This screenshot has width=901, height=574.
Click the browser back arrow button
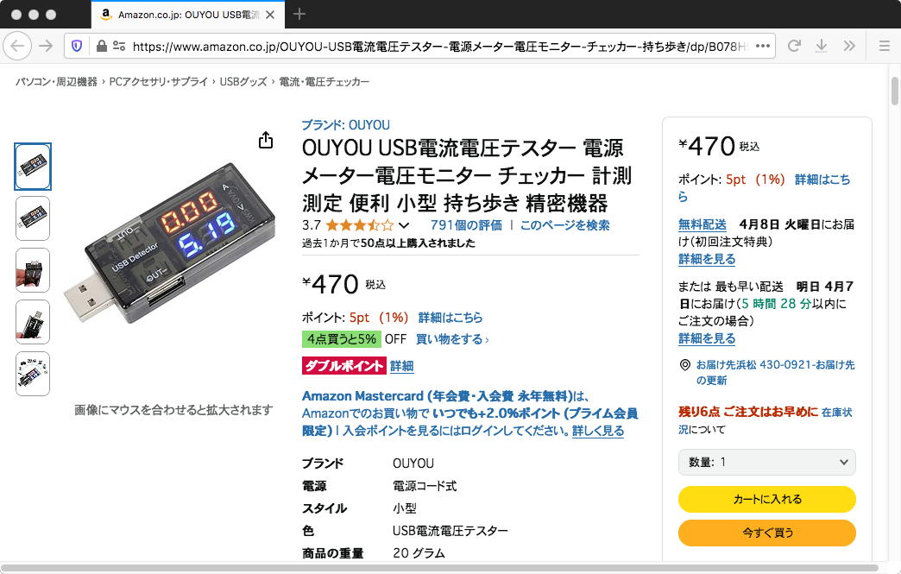17,46
